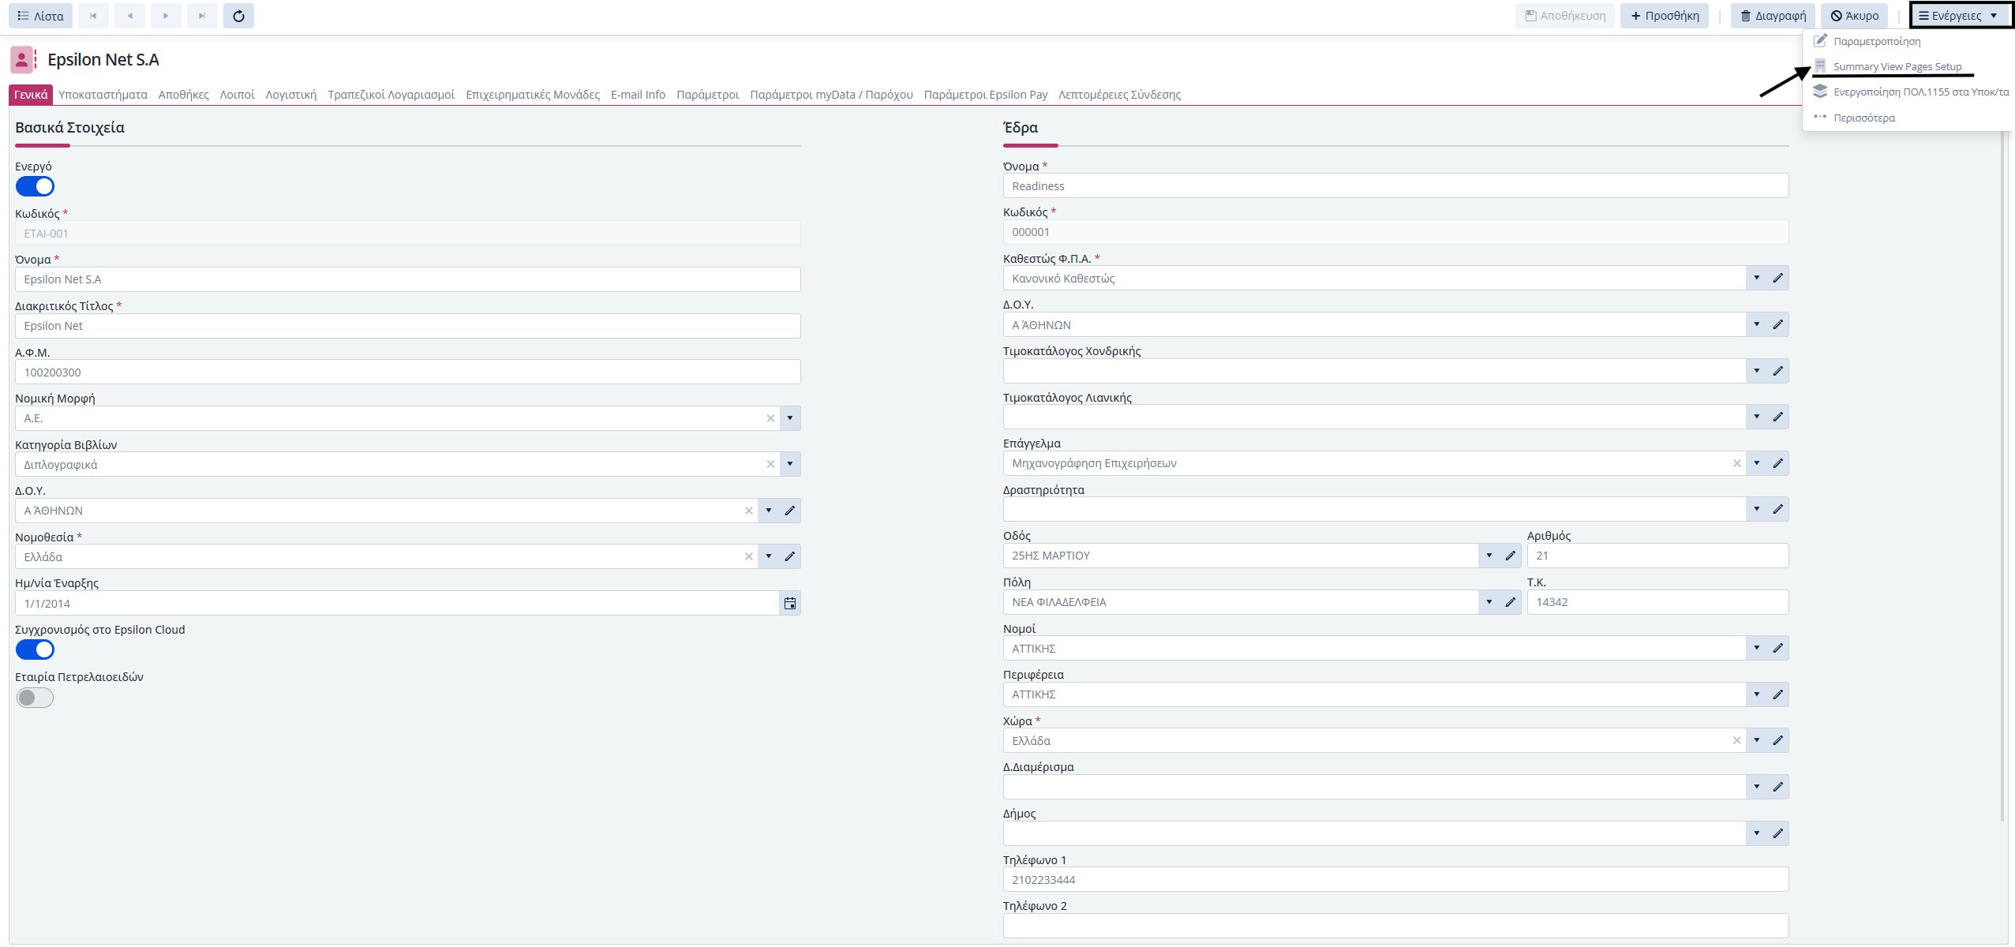Image resolution: width=2015 pixels, height=947 pixels.
Task: Expand Νομική Μορφή dropdown
Action: click(789, 418)
